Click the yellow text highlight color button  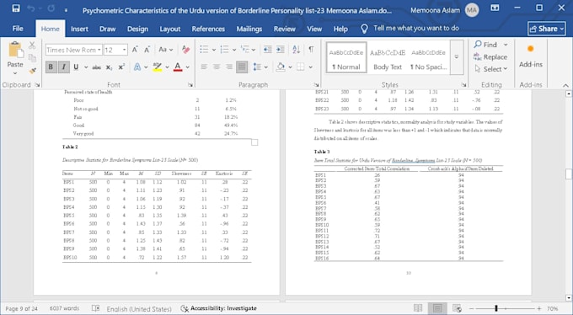pyautogui.click(x=158, y=67)
